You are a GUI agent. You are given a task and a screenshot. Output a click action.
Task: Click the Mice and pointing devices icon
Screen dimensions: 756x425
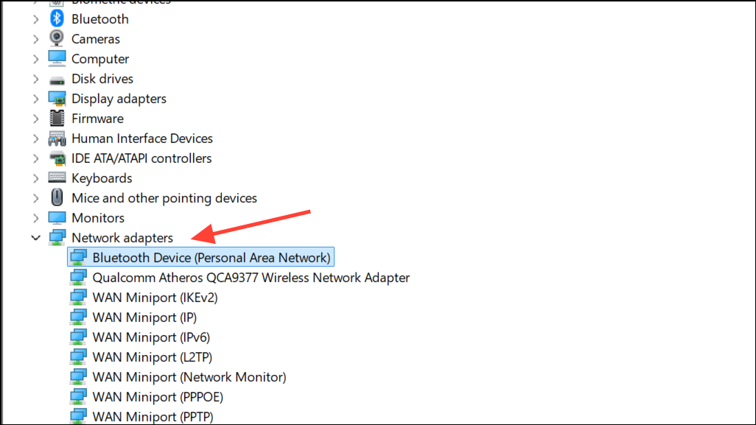tap(57, 198)
